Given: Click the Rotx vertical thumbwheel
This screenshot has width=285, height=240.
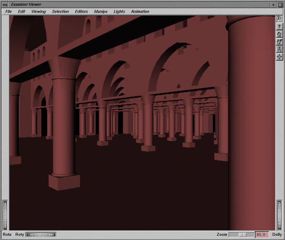Looking at the screenshot, I should click(5, 215).
